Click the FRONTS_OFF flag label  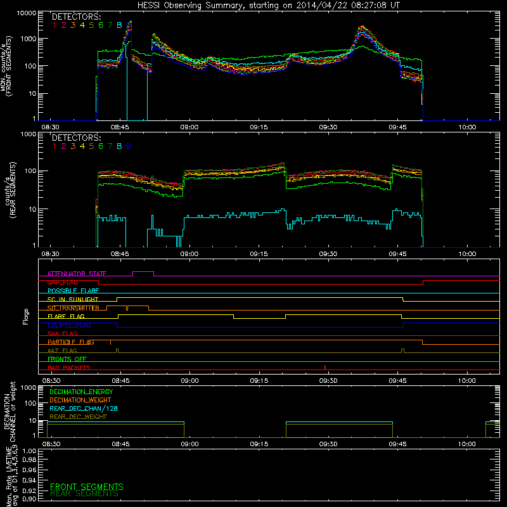[x=67, y=359]
